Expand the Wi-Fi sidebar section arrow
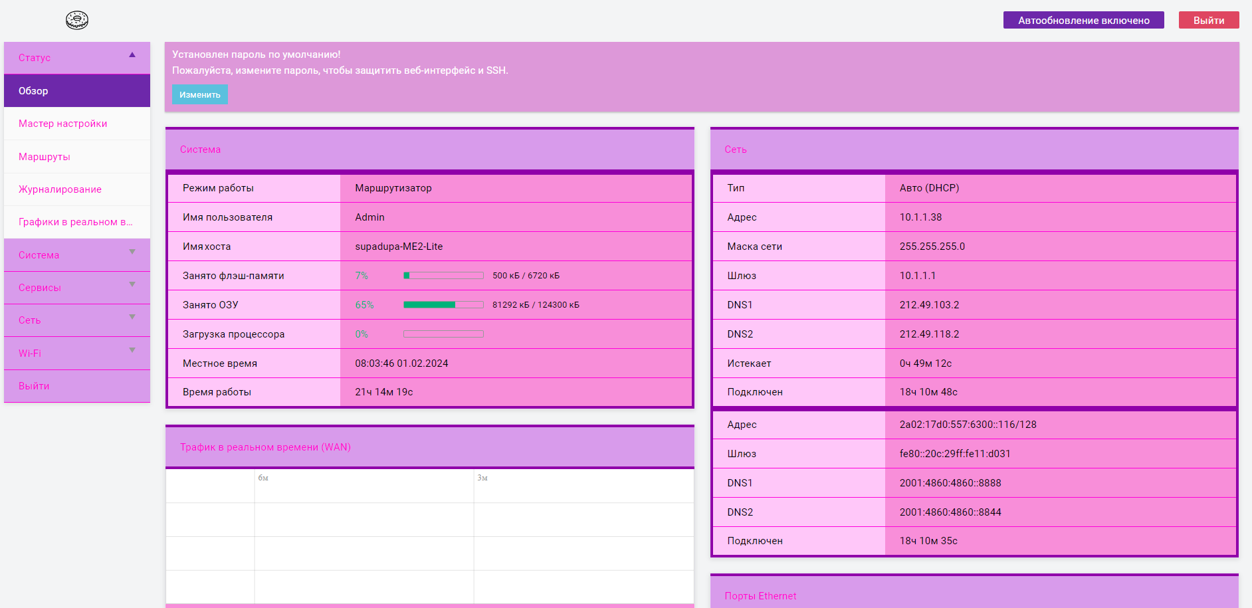 (132, 350)
